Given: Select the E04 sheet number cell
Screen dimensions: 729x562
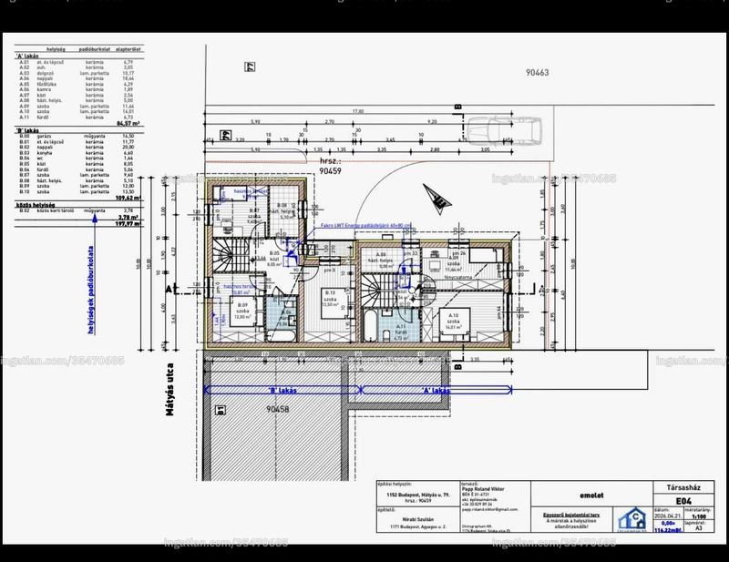Looking at the screenshot, I should coord(683,501).
